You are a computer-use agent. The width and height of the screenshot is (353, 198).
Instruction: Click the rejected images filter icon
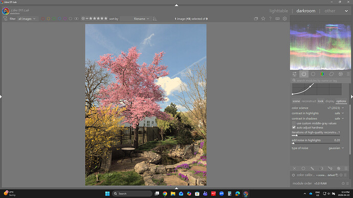pyautogui.click(x=83, y=19)
